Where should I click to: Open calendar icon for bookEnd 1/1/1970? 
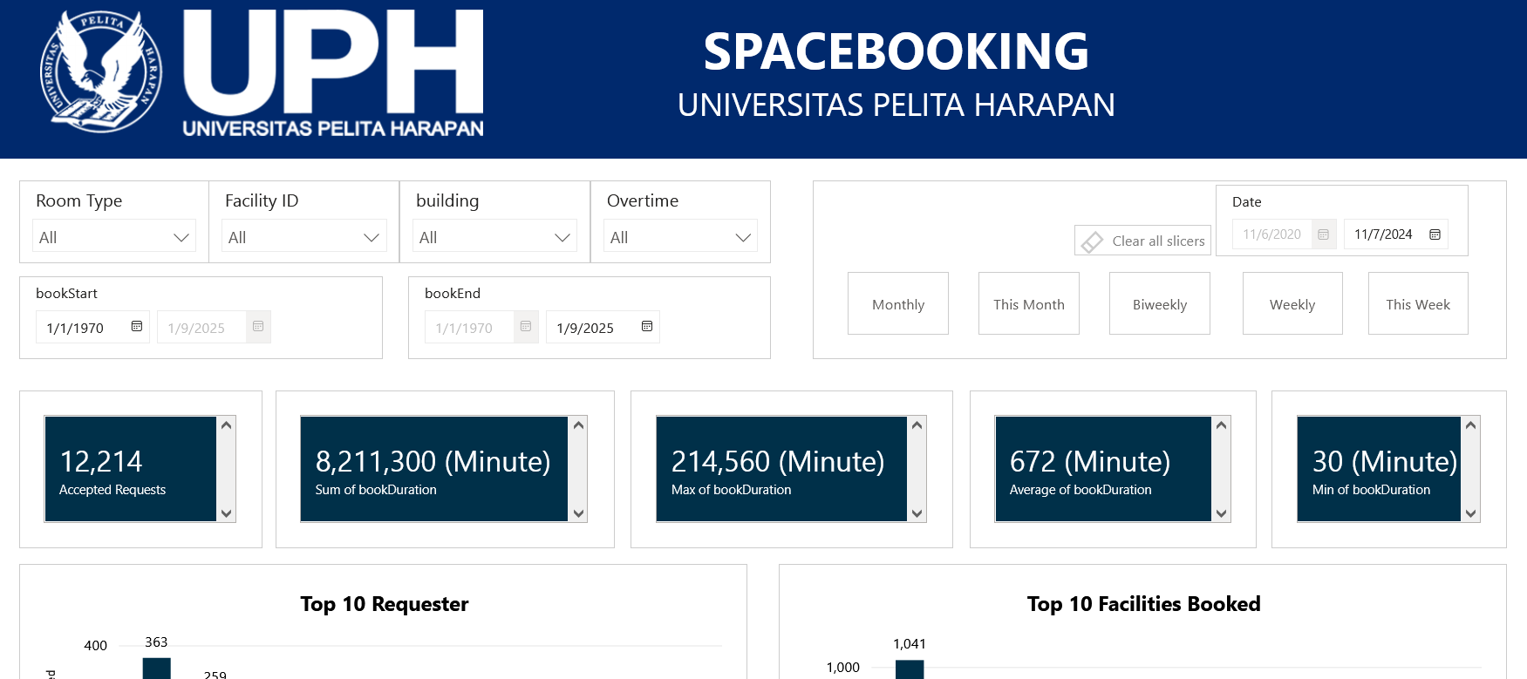[526, 326]
